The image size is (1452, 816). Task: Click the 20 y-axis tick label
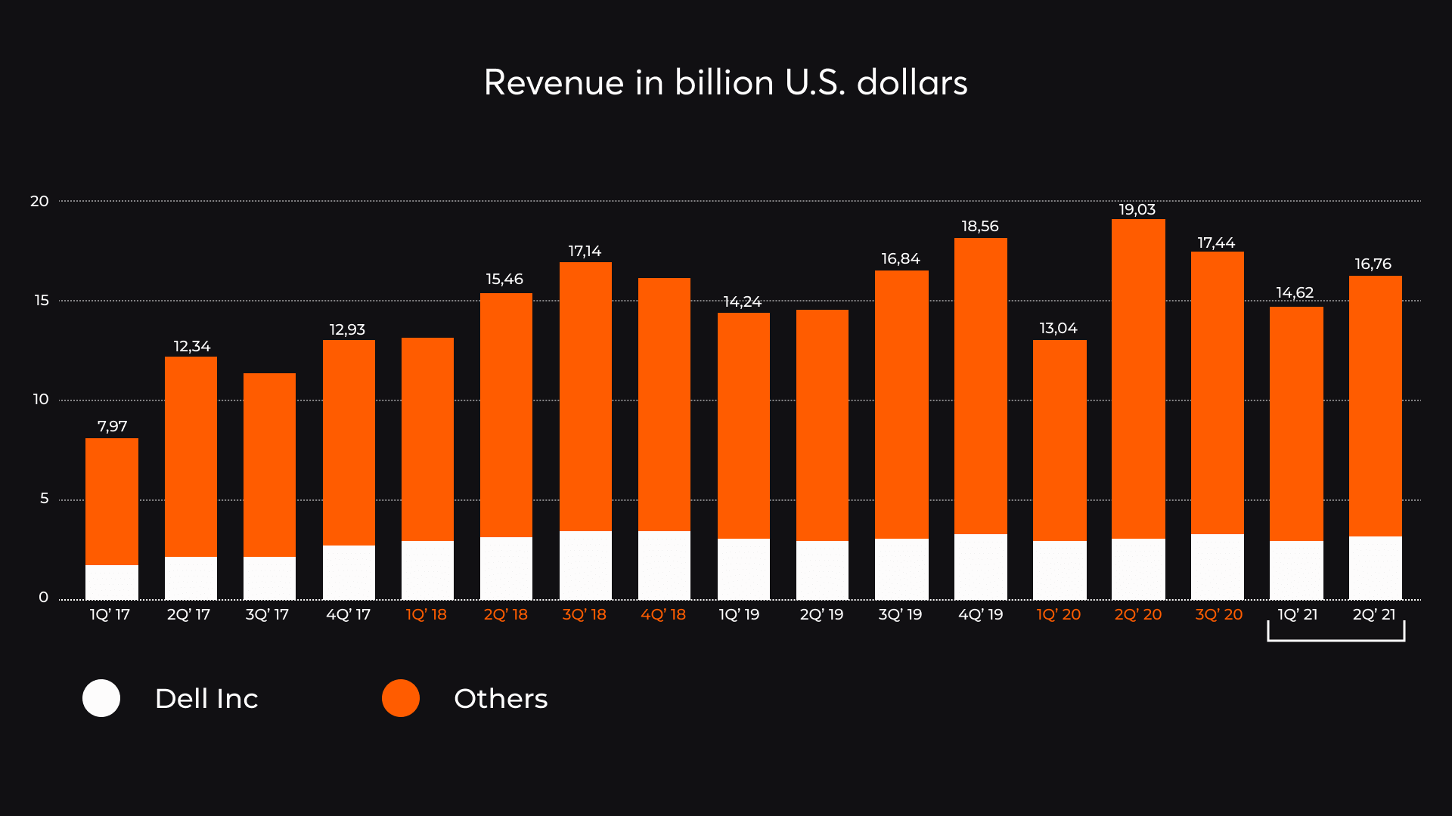39,201
